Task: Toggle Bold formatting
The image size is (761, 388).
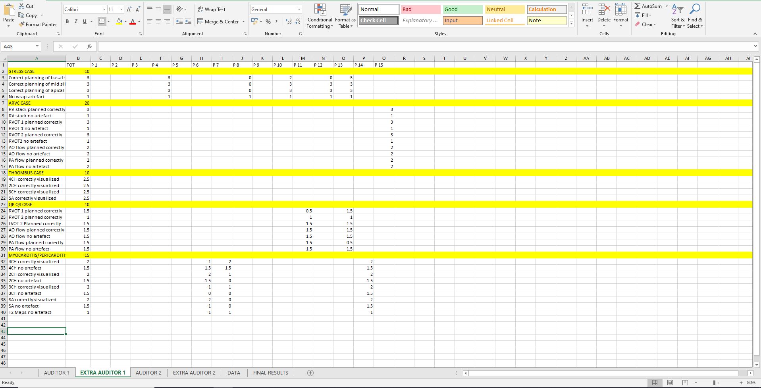Action: point(67,21)
